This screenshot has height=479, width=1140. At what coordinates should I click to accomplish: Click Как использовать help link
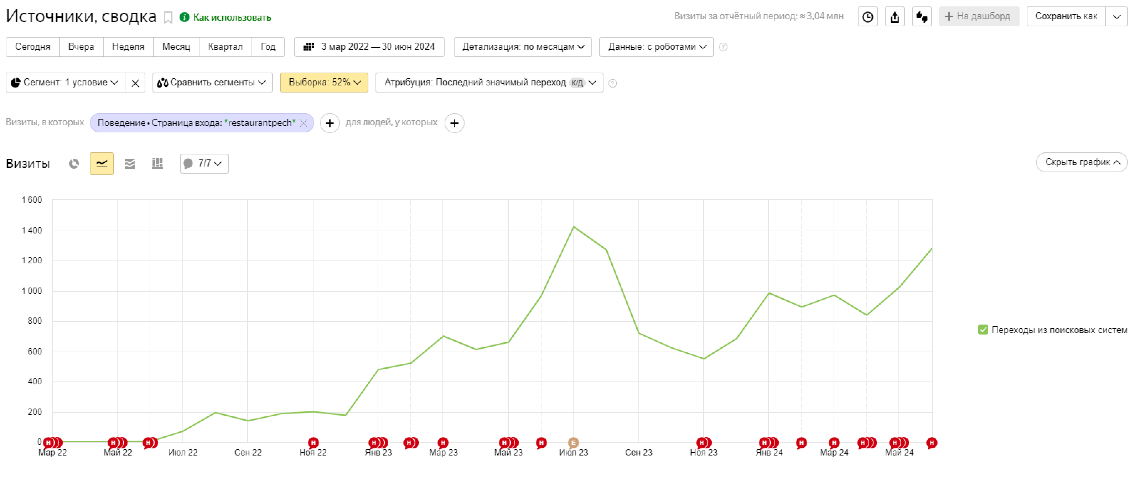[232, 18]
